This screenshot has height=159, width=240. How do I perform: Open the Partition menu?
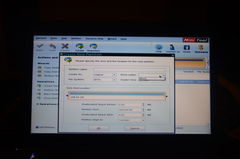click(x=76, y=39)
